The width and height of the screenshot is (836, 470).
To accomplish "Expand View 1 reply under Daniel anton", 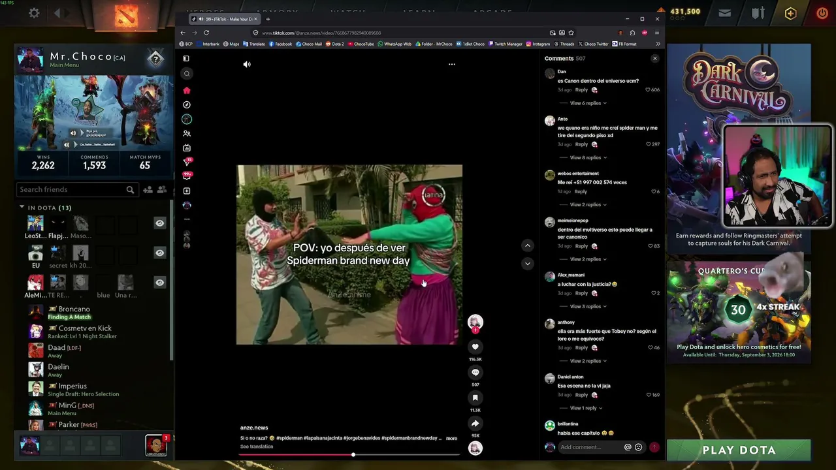I will 586,408.
